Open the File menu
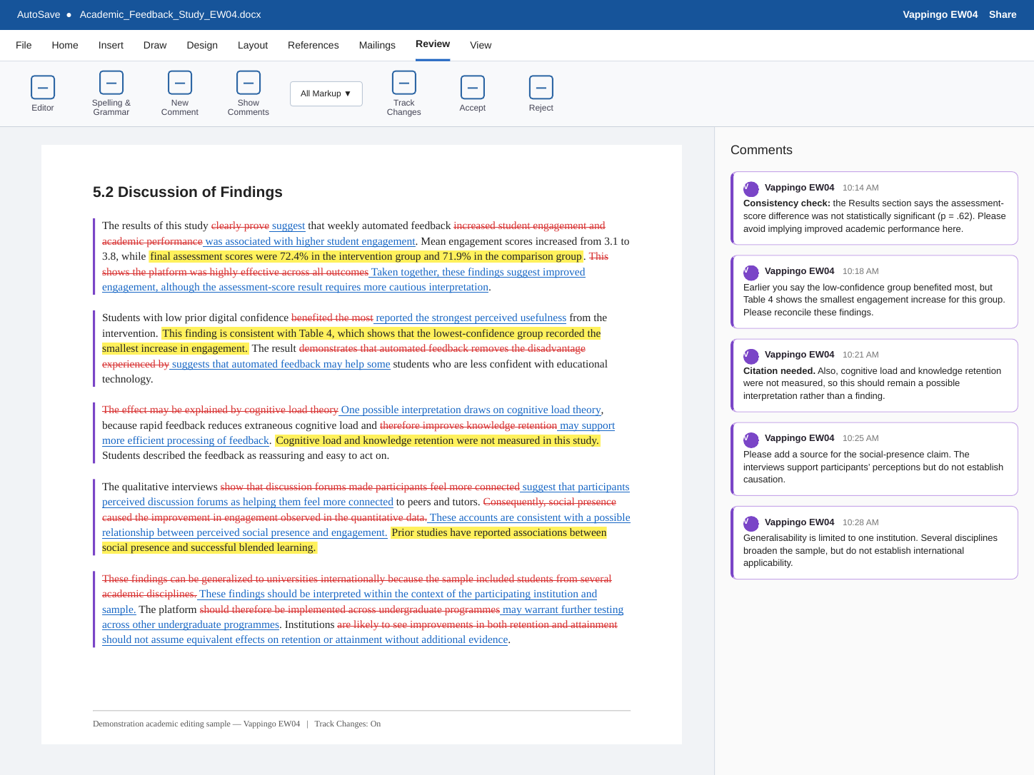 24,45
